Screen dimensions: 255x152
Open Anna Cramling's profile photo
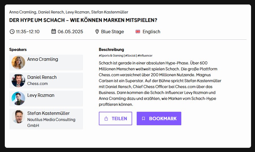(18, 62)
